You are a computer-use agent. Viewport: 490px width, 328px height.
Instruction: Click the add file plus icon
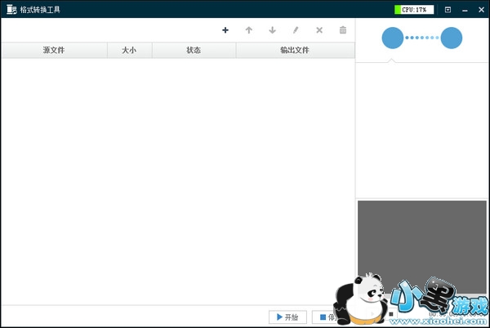click(225, 30)
